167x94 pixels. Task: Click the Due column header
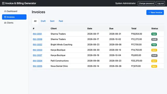(111, 28)
